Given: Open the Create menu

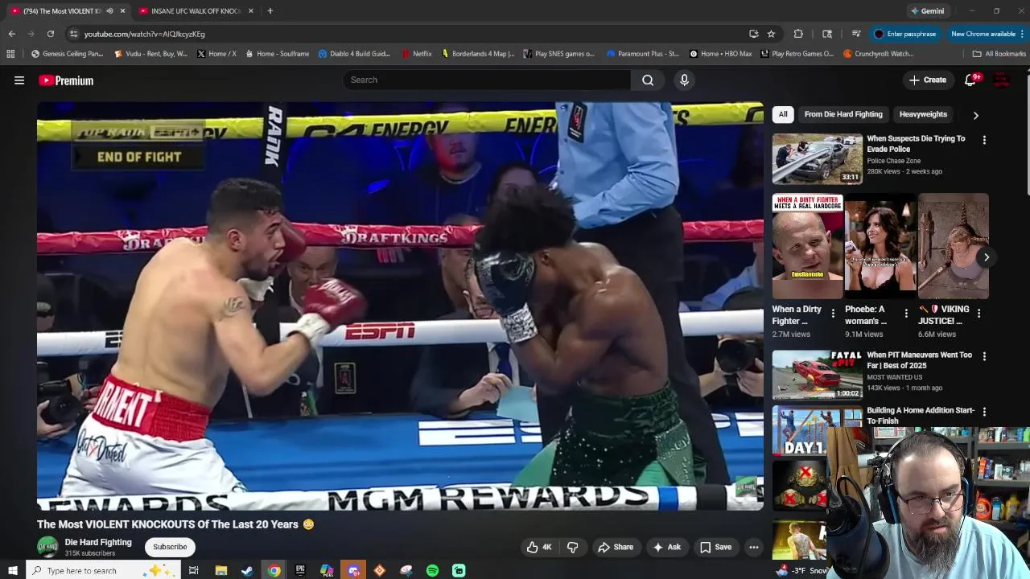Looking at the screenshot, I should pyautogui.click(x=928, y=80).
